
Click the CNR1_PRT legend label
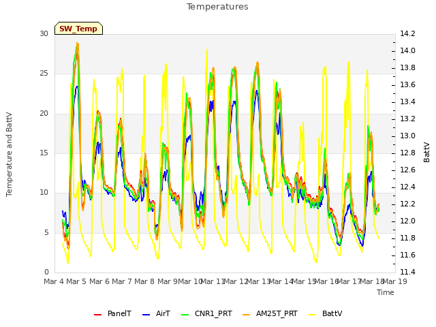click(213, 313)
